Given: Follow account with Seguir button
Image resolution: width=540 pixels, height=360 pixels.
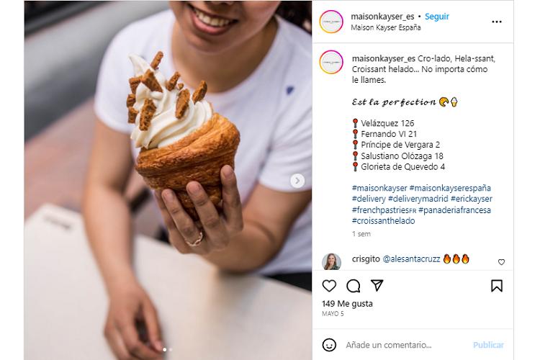Looking at the screenshot, I should pyautogui.click(x=437, y=17).
